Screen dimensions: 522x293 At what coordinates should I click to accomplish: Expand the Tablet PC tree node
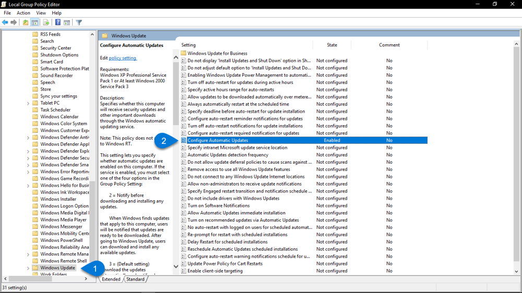click(x=28, y=103)
